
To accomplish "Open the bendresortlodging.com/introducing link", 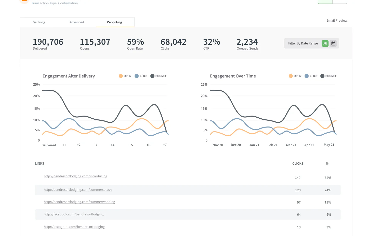I will [75, 176].
